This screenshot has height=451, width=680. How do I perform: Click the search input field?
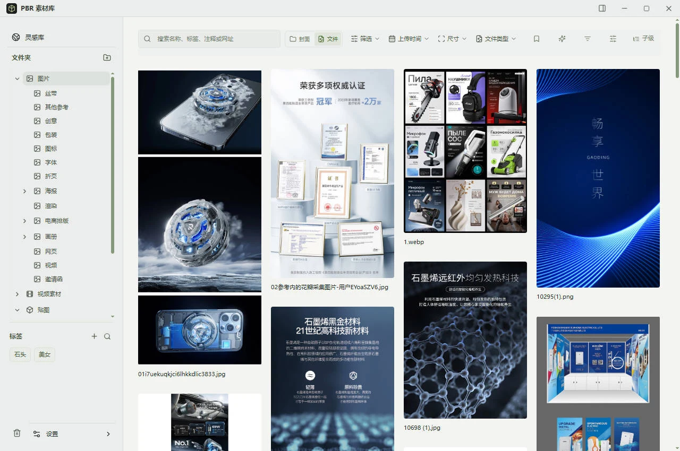pos(209,39)
